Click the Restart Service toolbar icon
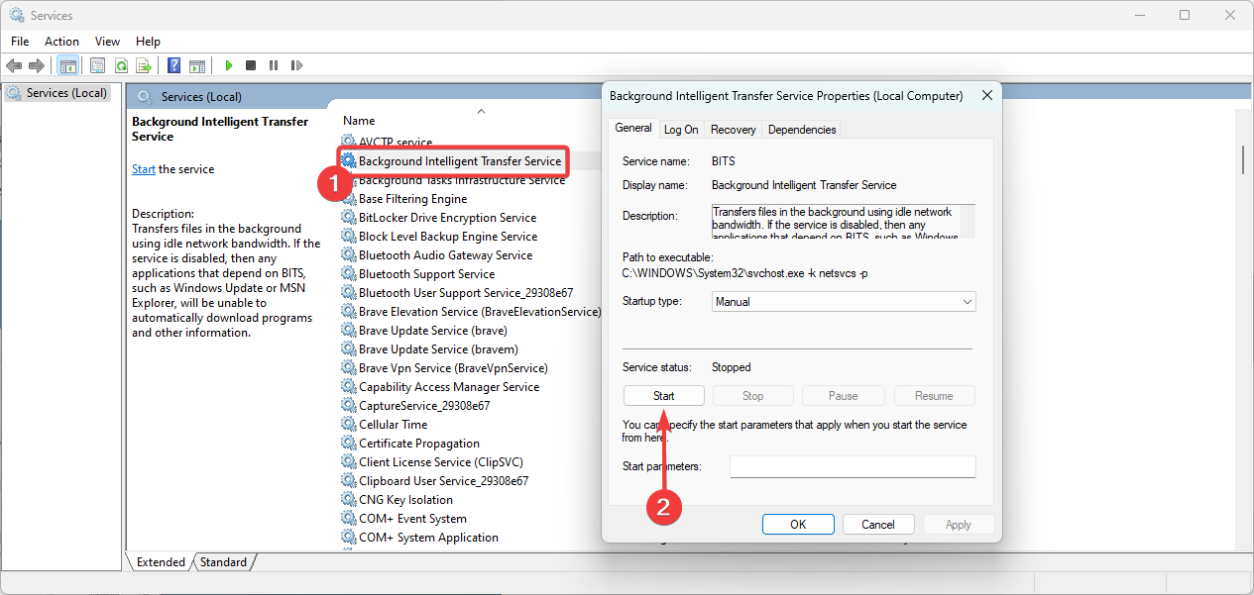The width and height of the screenshot is (1254, 595). click(296, 65)
